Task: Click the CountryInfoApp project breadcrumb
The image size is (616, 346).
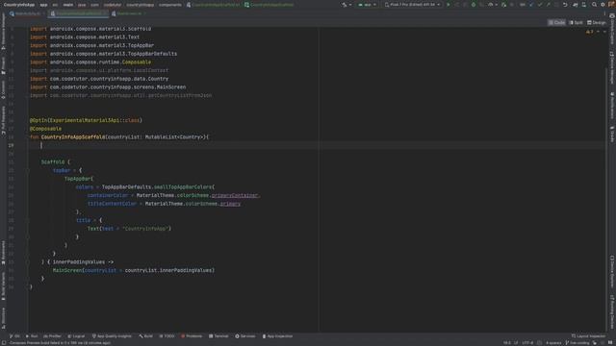Action: [19, 5]
